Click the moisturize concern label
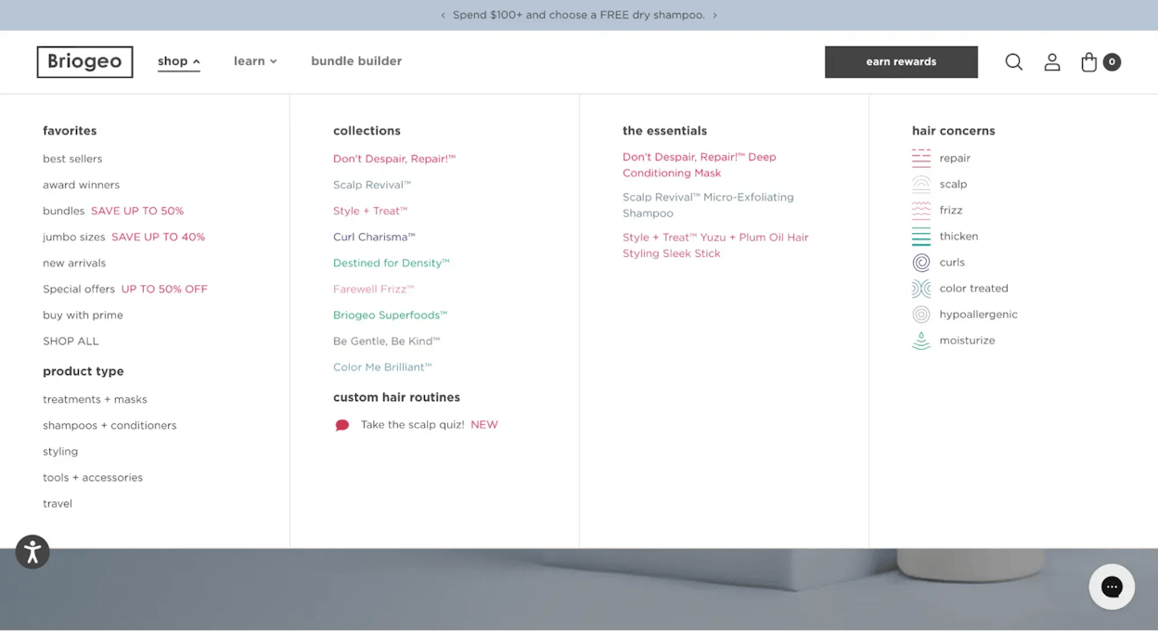1158x631 pixels. [x=967, y=340]
